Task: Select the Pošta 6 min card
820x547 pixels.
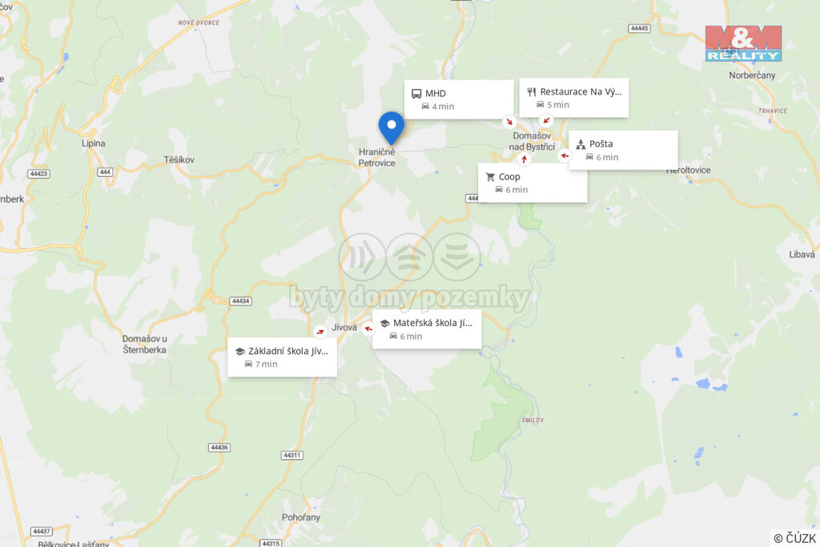Action: [623, 150]
